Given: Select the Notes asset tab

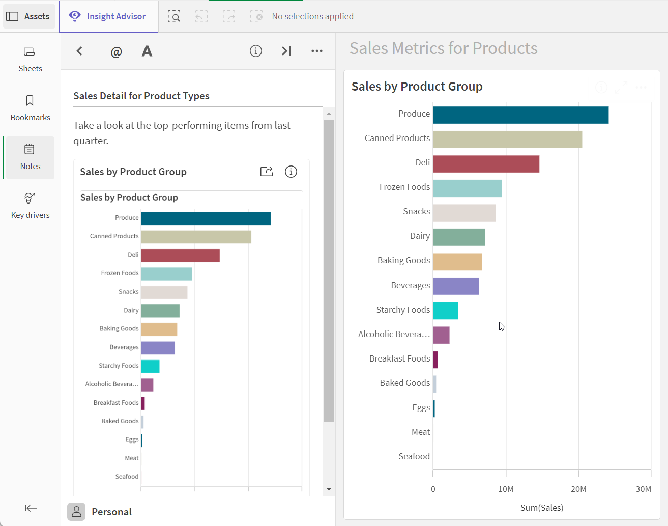Looking at the screenshot, I should [x=30, y=157].
